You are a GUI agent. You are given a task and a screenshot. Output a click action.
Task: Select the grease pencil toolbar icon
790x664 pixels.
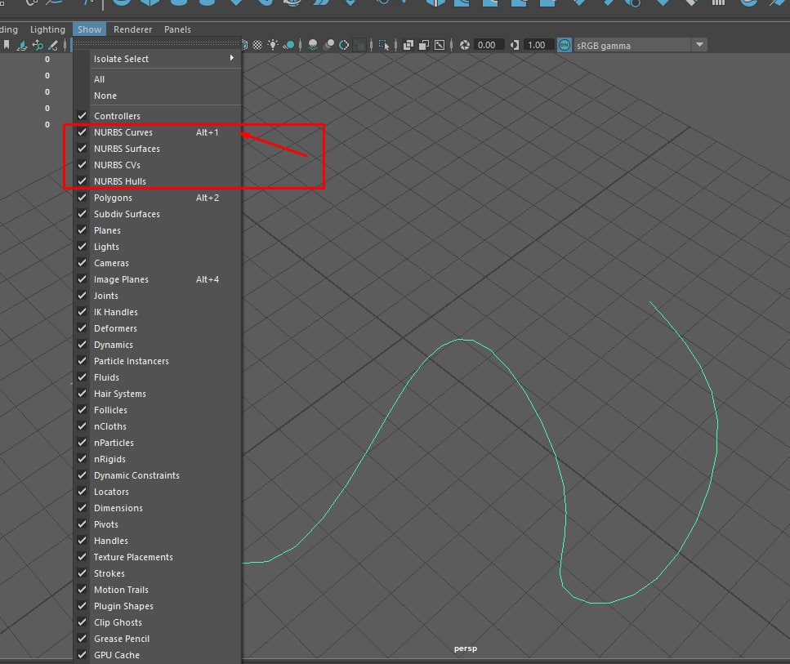[x=52, y=46]
